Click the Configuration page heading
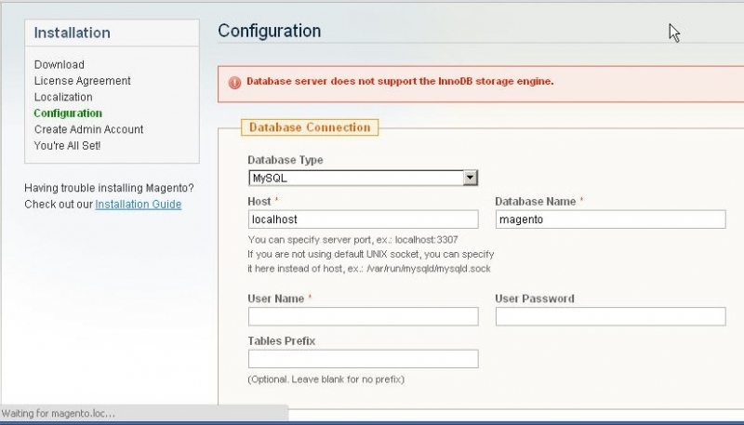The image size is (744, 425). 269,31
